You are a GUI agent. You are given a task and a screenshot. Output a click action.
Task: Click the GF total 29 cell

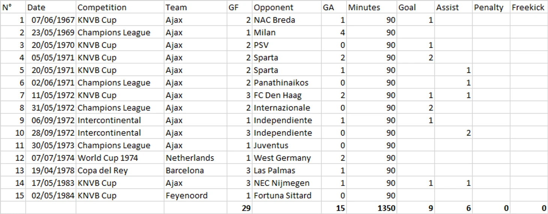239,208
